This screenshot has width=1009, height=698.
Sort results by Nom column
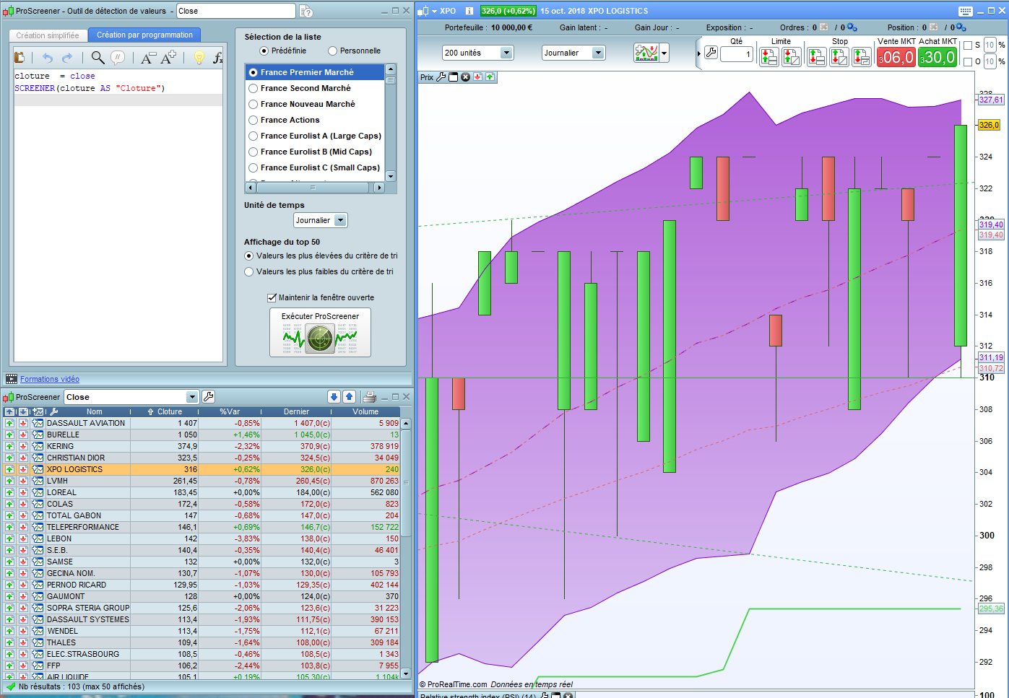point(95,411)
